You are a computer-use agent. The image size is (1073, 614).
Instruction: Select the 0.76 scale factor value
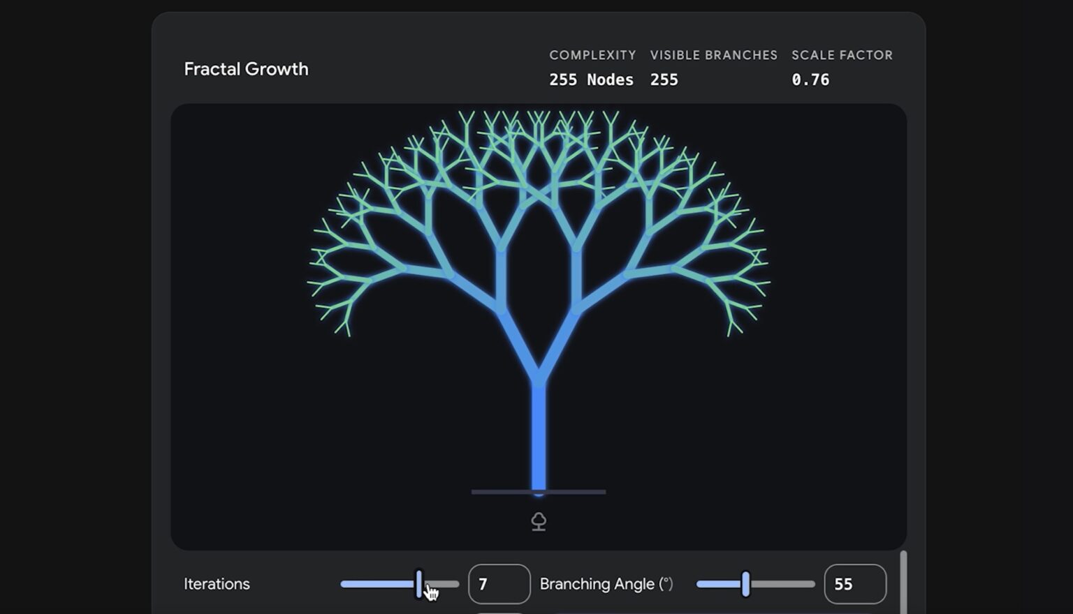pos(810,80)
